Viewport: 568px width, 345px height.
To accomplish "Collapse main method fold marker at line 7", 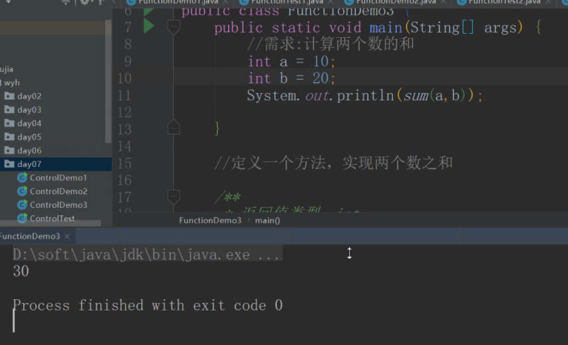I will (174, 26).
